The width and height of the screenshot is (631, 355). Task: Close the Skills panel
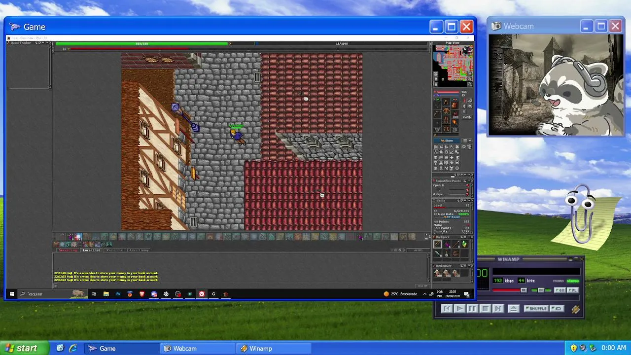click(471, 201)
